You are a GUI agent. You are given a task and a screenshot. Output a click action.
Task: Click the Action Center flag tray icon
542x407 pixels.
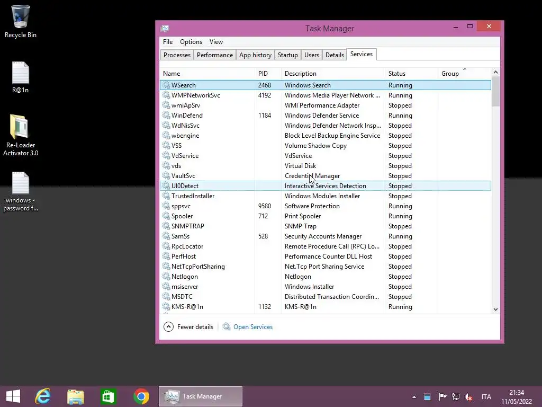pyautogui.click(x=442, y=396)
